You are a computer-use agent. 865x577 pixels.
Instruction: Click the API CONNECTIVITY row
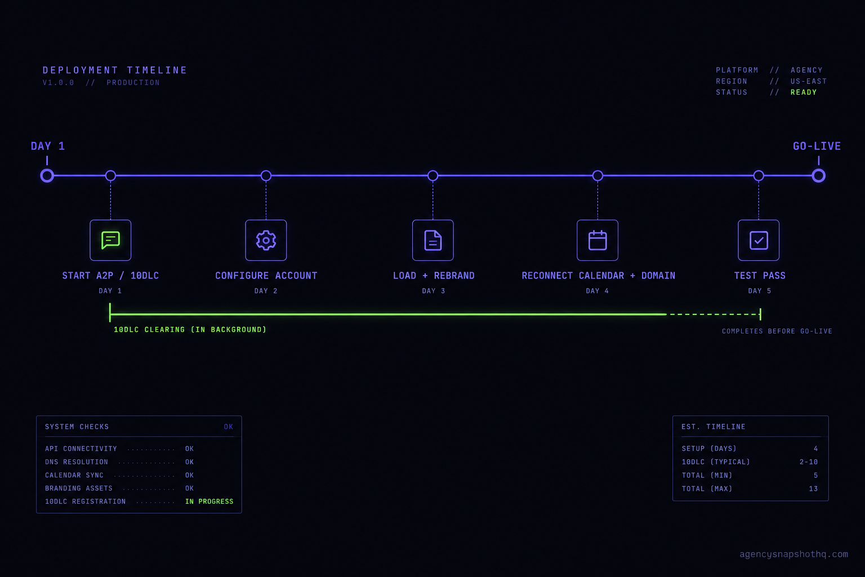point(119,449)
